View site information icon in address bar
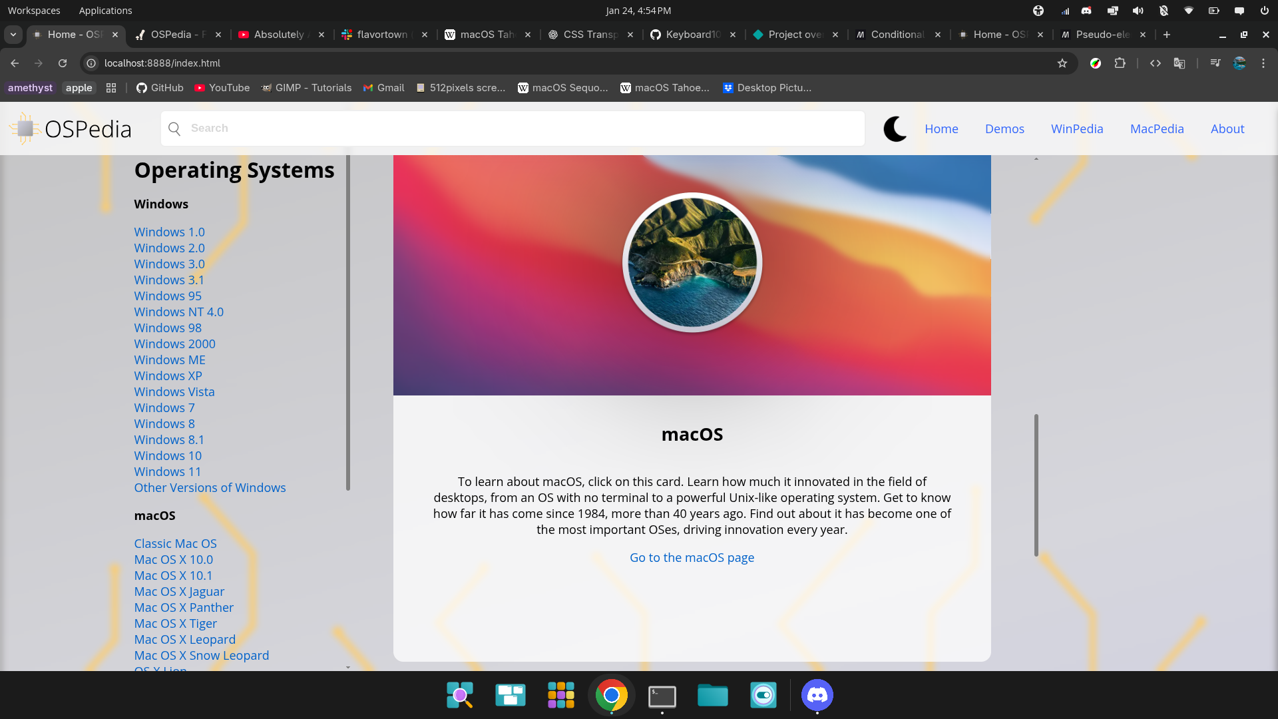Image resolution: width=1278 pixels, height=719 pixels. click(x=92, y=63)
